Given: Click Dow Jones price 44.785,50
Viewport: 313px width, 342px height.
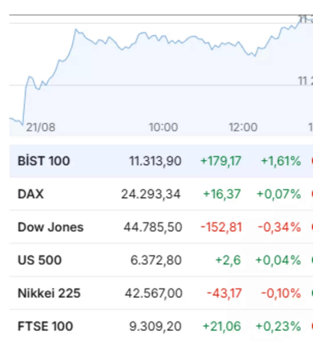Looking at the screenshot, I should (153, 227).
